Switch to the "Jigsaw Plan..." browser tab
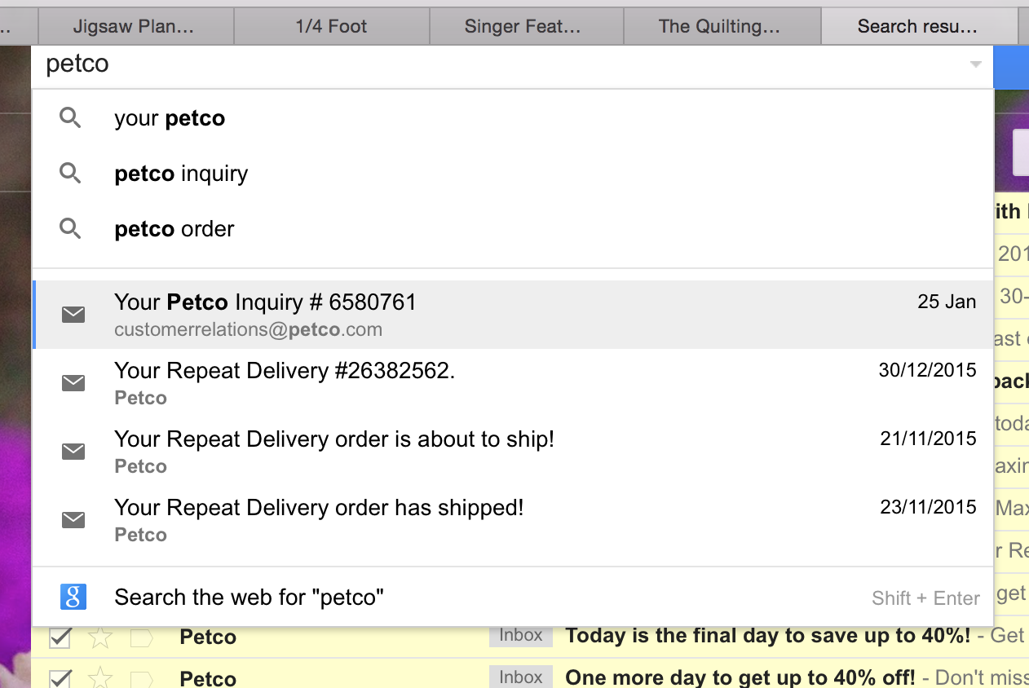Image resolution: width=1029 pixels, height=688 pixels. coord(135,26)
